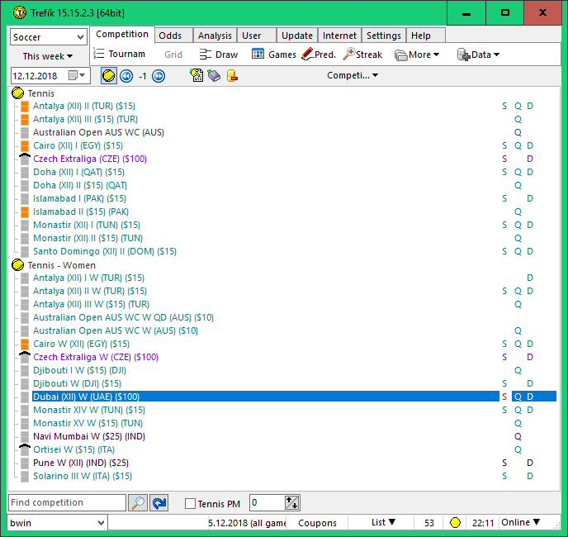This screenshot has height=537, width=568.
Task: Open the Draw view
Action: click(x=219, y=55)
